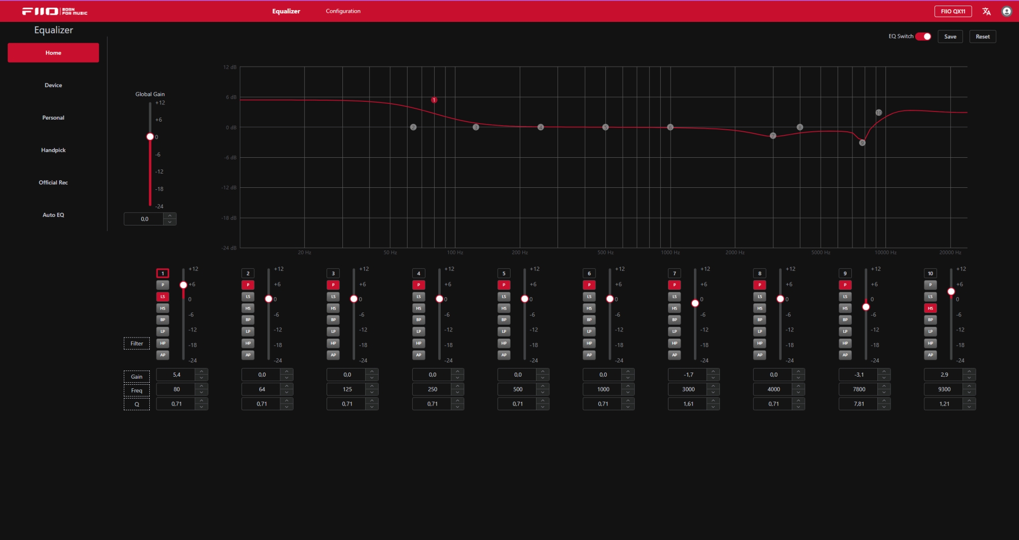This screenshot has width=1019, height=540.
Task: Select HP high-pass filter for band 7
Action: point(675,343)
